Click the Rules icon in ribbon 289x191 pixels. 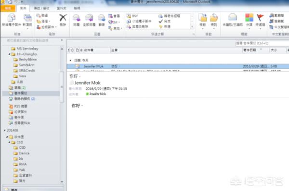click(214, 21)
